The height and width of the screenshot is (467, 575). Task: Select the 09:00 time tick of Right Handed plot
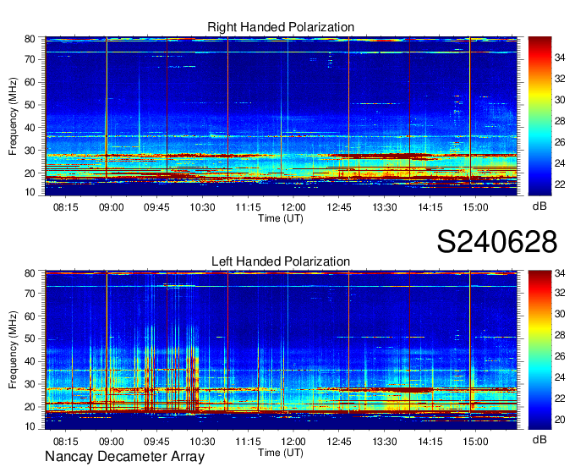[111, 207]
